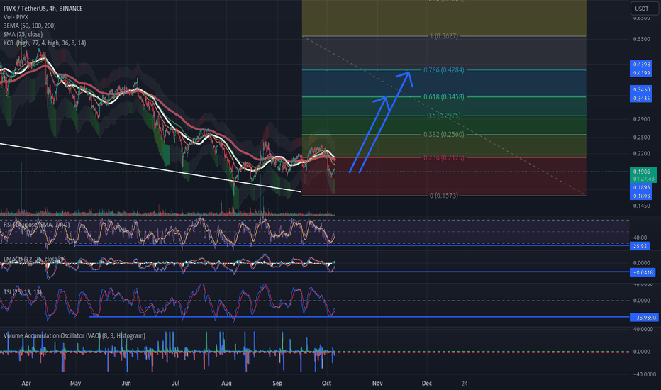Click the 24 label on time axis

click(464, 383)
